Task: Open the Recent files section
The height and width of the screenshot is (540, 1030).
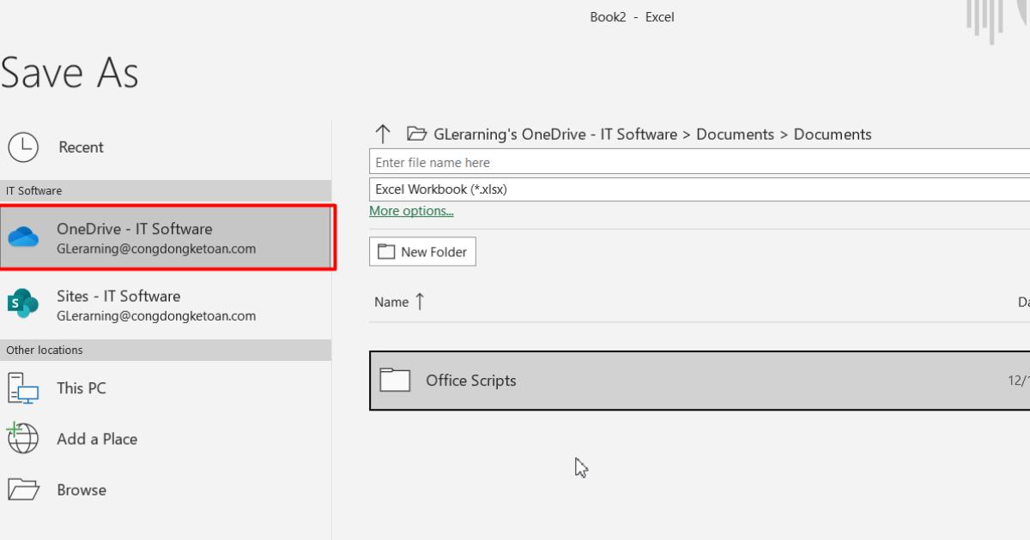Action: (80, 147)
